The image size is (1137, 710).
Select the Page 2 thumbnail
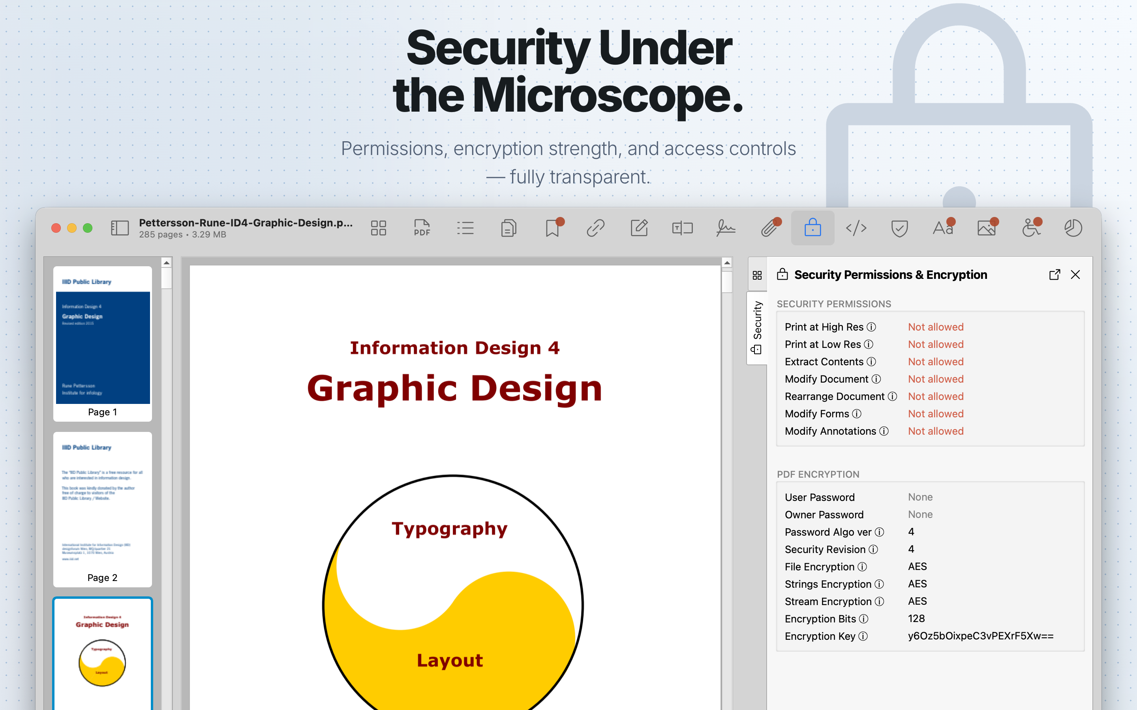coord(102,510)
